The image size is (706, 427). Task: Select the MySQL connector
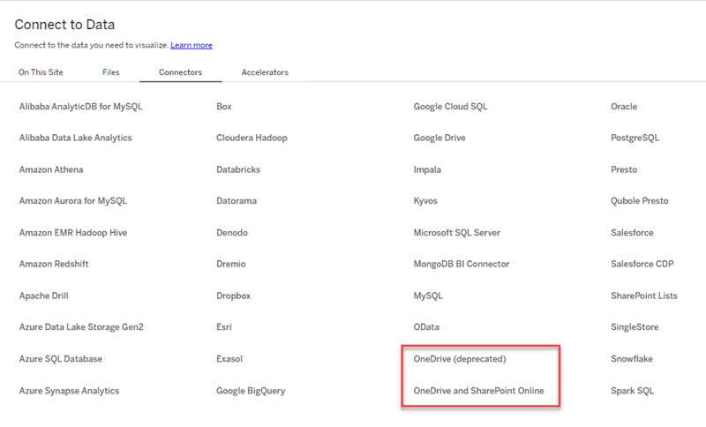[428, 296]
